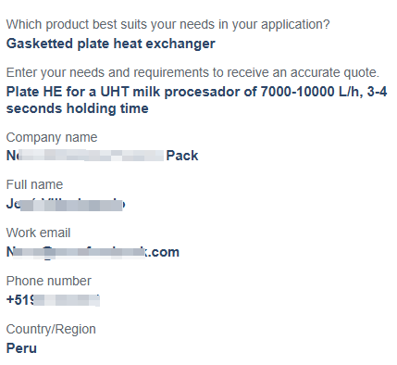Viewport: 397px width, 365px height.
Task: Select the blurred company name ending in Pack
Action: pos(102,156)
